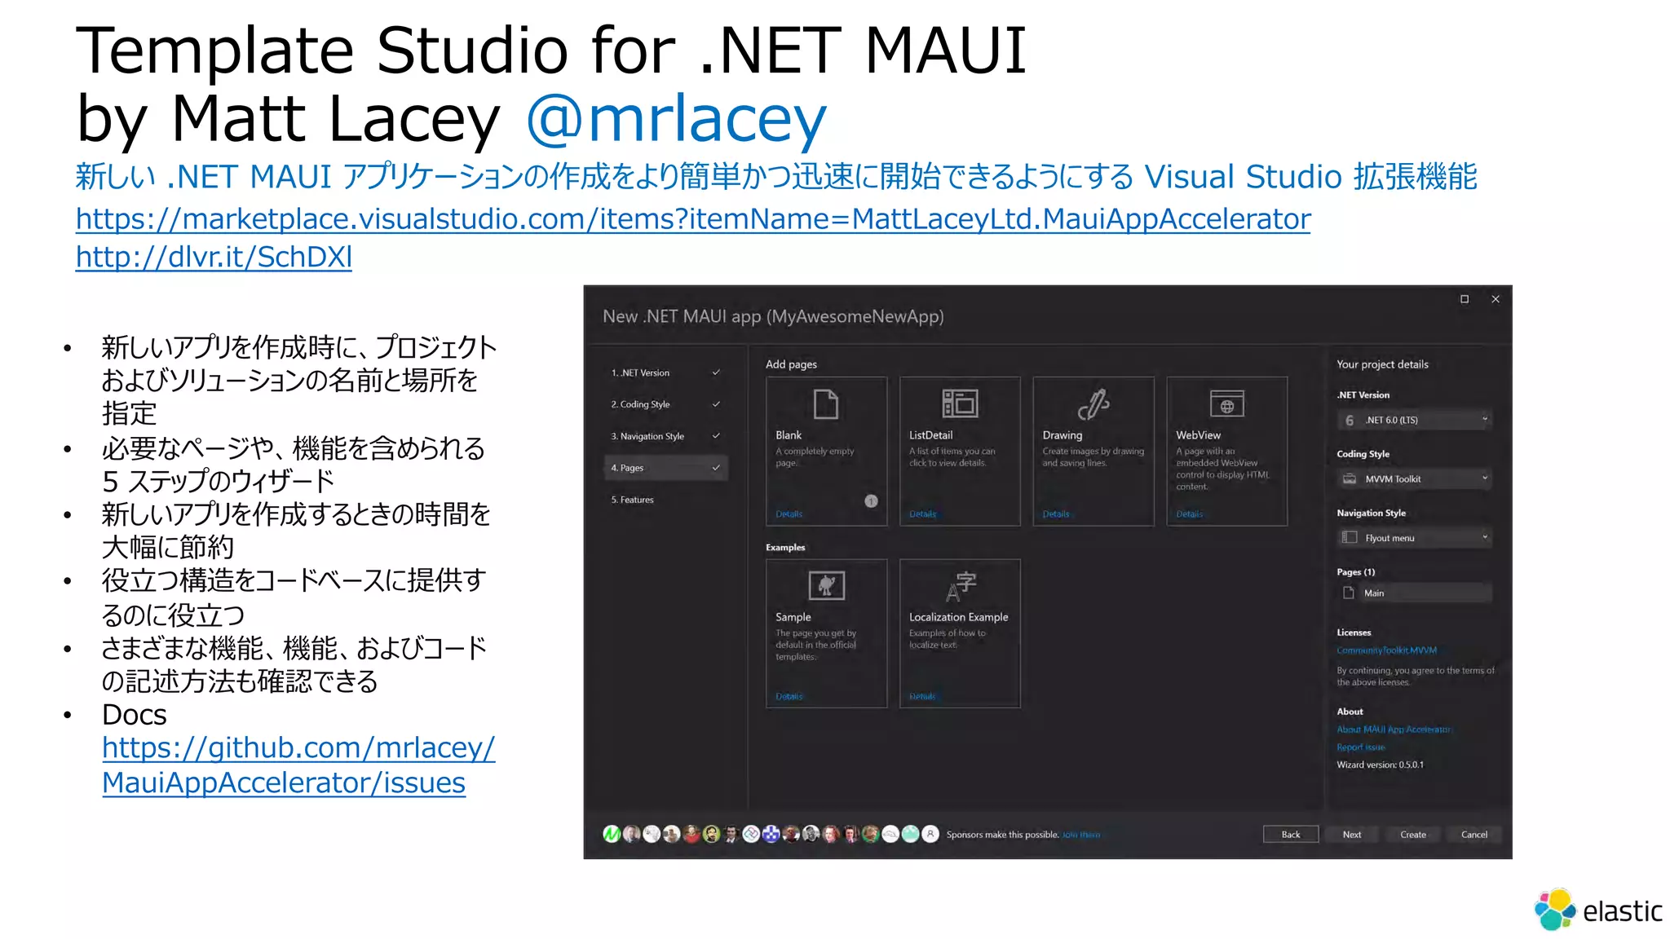Open Details link on Sample card

(789, 696)
